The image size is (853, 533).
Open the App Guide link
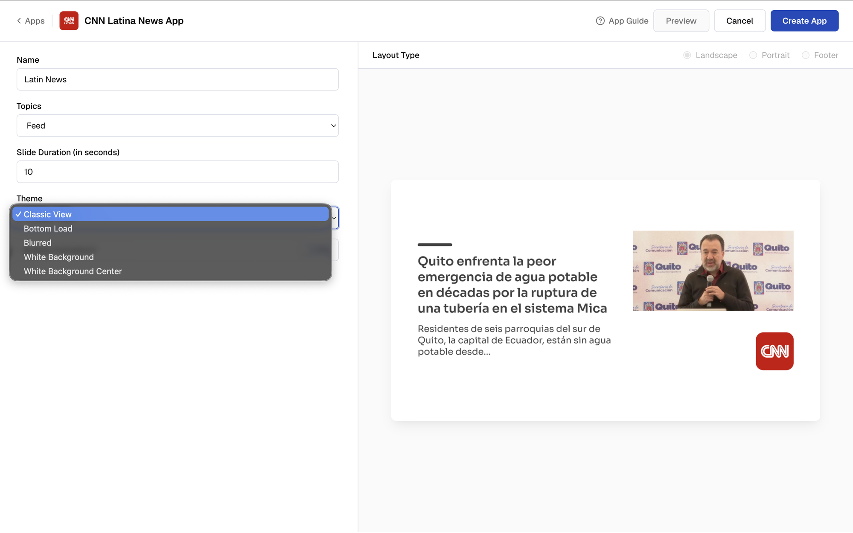pyautogui.click(x=628, y=21)
